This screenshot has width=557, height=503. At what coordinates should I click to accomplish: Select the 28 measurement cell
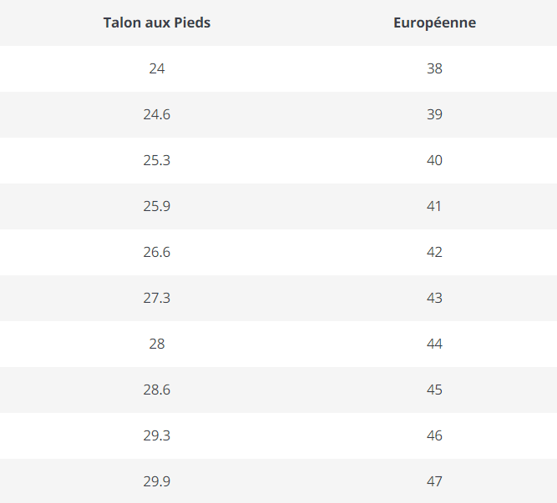click(x=157, y=344)
